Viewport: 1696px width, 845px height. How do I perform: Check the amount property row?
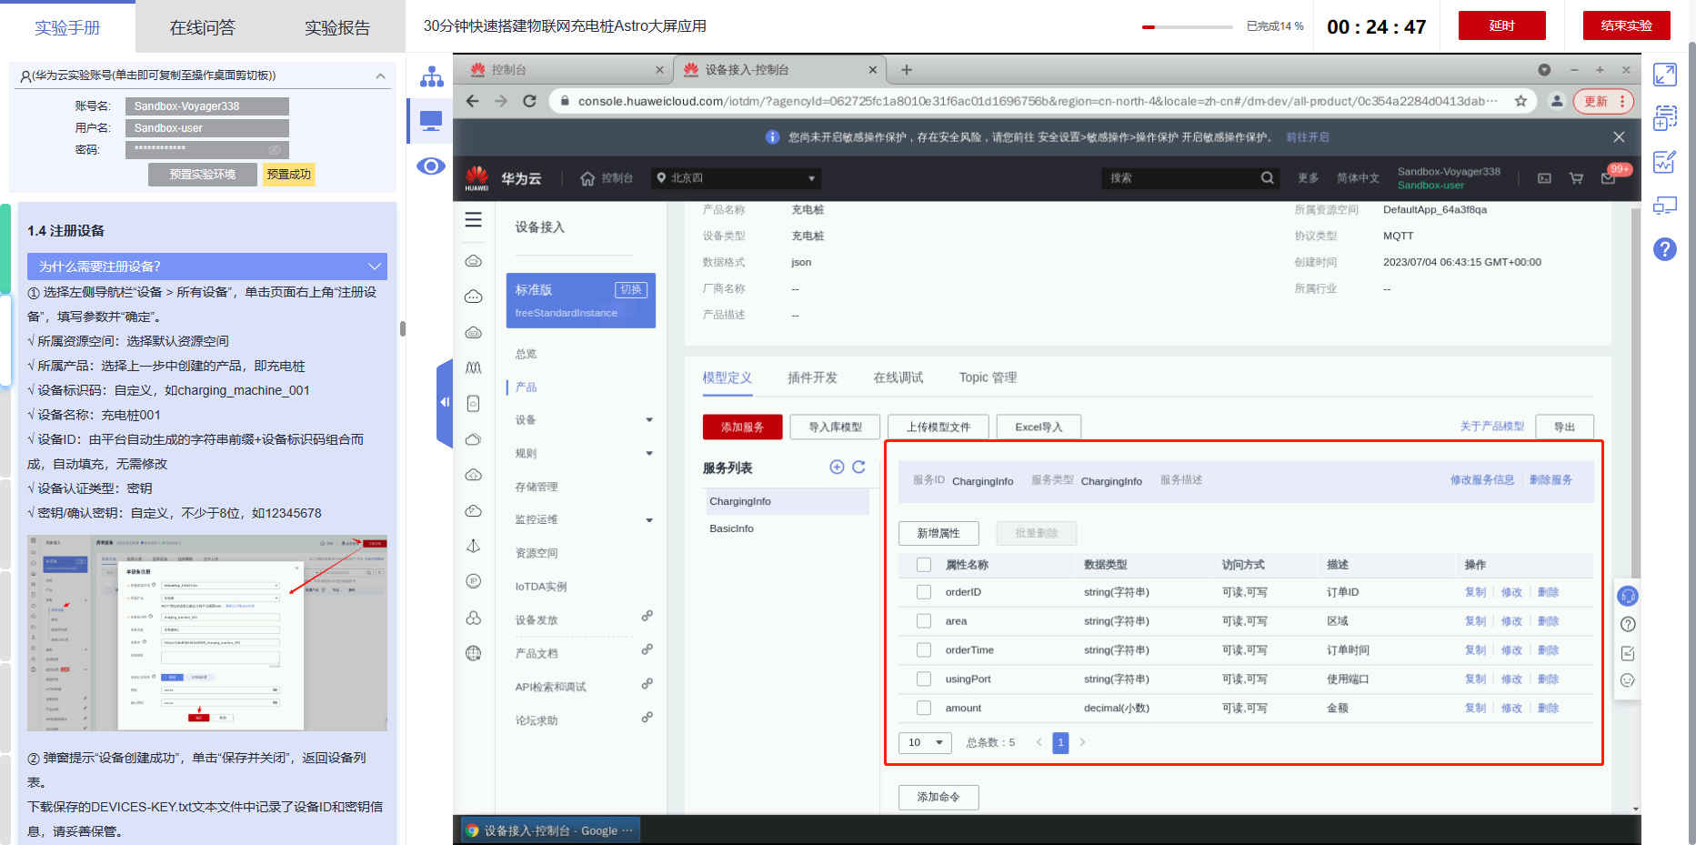pyautogui.click(x=924, y=708)
